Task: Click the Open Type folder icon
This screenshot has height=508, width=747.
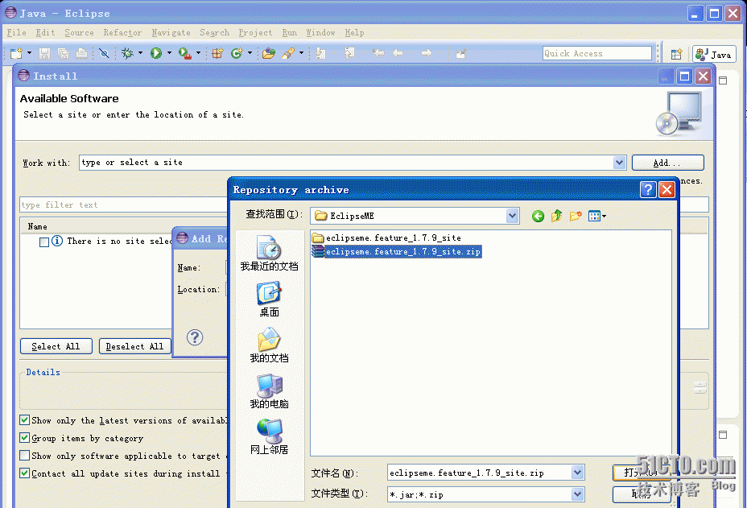Action: tap(269, 53)
